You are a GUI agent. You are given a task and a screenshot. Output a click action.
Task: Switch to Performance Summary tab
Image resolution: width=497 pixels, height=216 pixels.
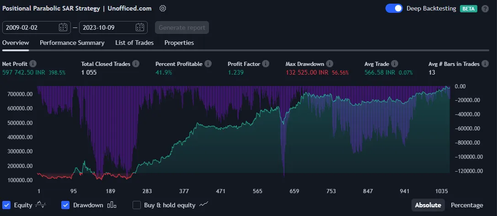[x=72, y=43]
